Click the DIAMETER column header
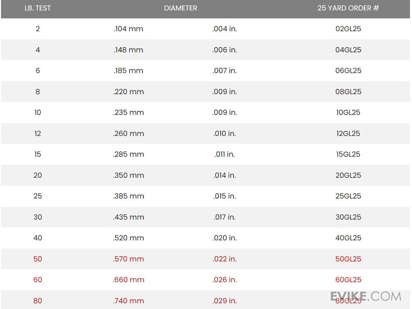412x309 pixels. click(x=180, y=8)
